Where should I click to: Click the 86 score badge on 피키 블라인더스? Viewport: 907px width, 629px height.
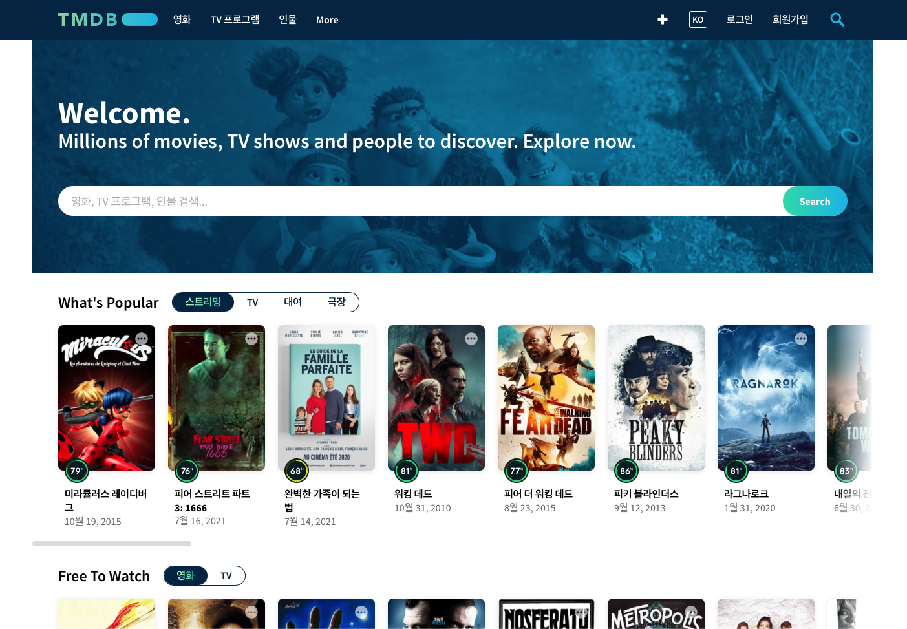[x=626, y=471]
